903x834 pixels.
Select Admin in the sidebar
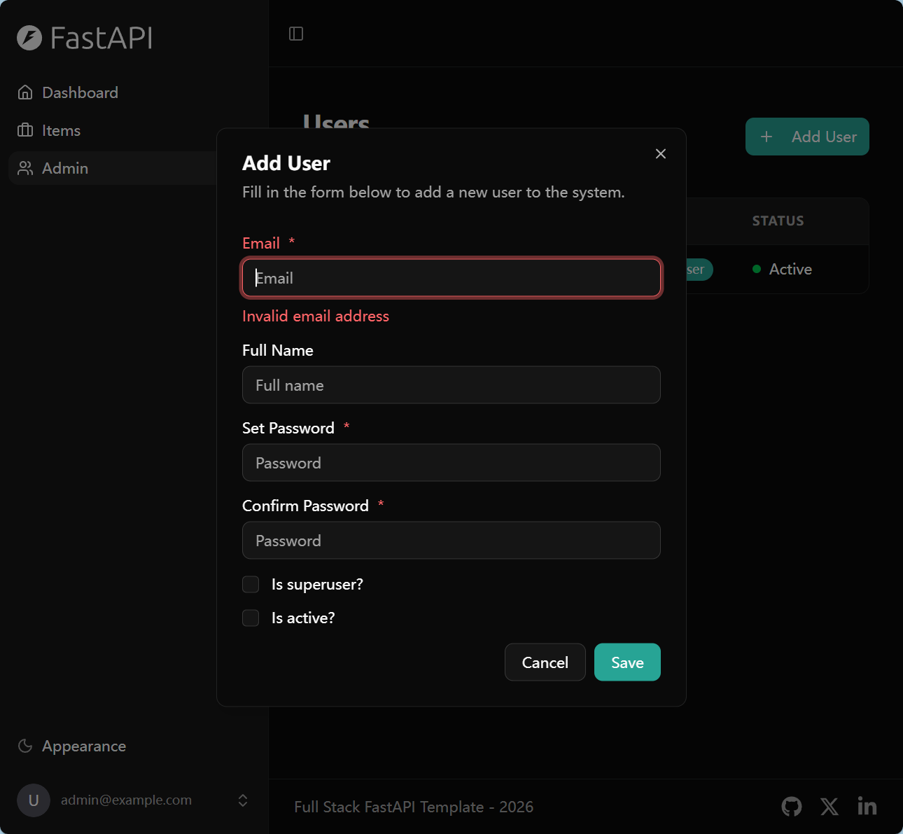[65, 168]
